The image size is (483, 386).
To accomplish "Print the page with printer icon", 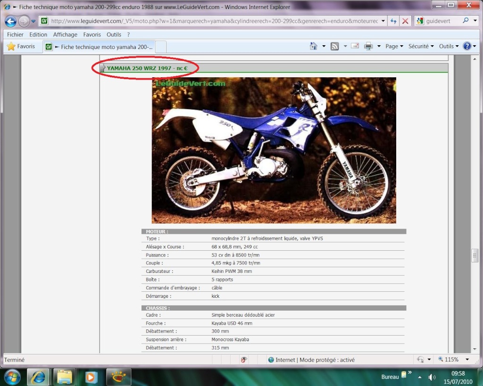I will pos(368,46).
